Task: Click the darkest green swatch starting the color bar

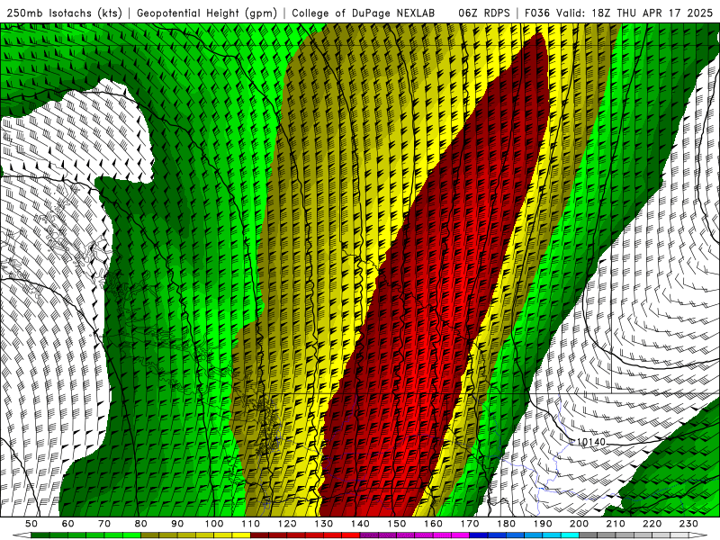Action: 40,535
